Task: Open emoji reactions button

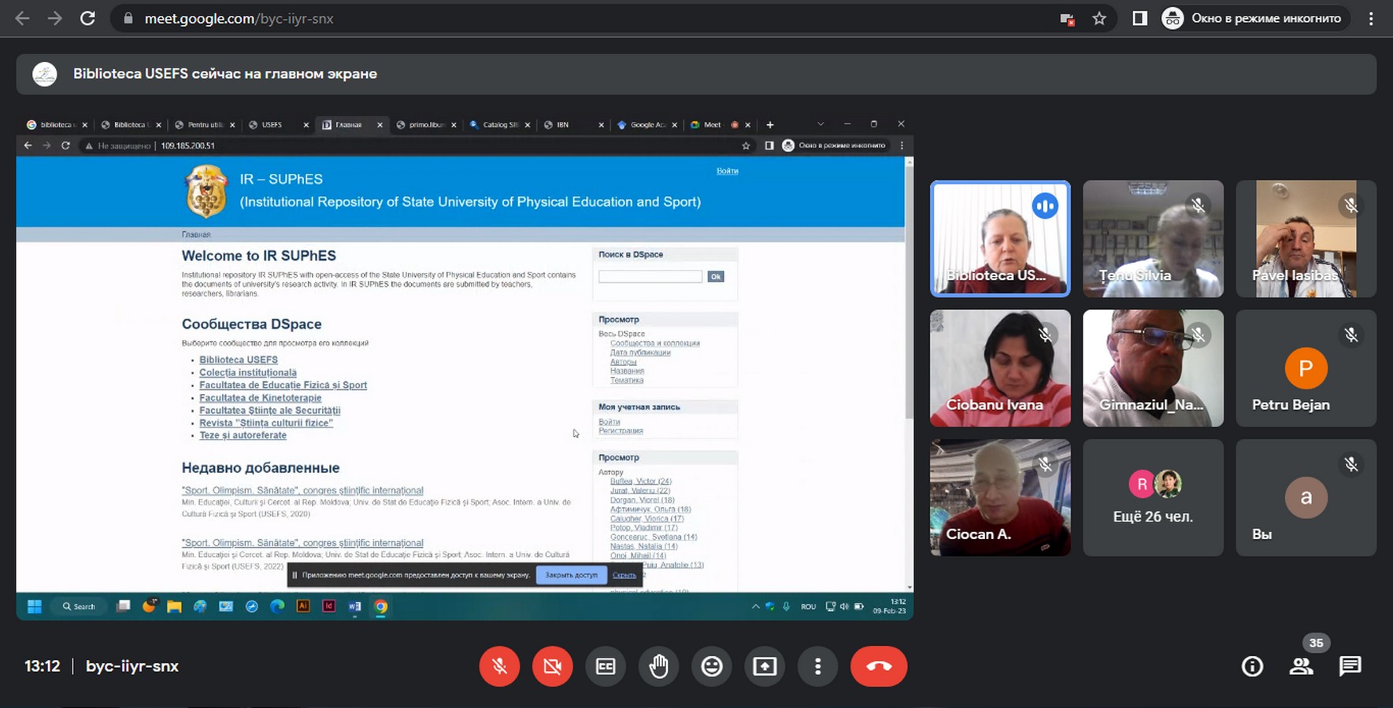Action: [712, 666]
